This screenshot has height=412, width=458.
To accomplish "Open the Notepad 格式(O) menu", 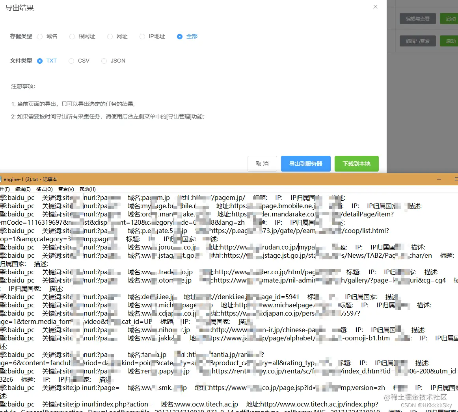I will (45, 189).
